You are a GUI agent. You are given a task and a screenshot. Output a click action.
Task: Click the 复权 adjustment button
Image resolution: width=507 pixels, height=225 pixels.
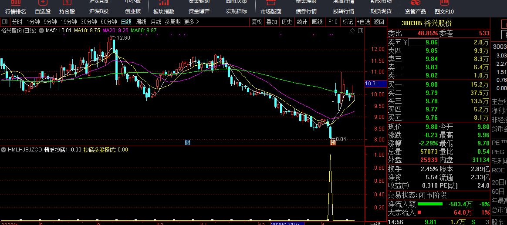click(257, 22)
